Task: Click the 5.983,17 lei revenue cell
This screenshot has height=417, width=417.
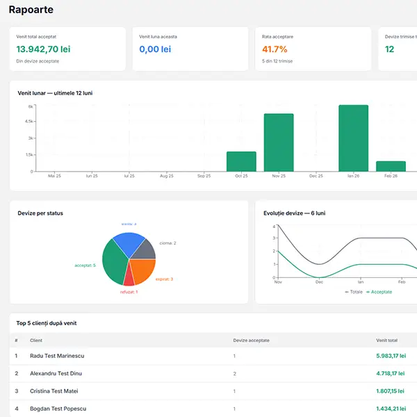Action: click(x=391, y=356)
